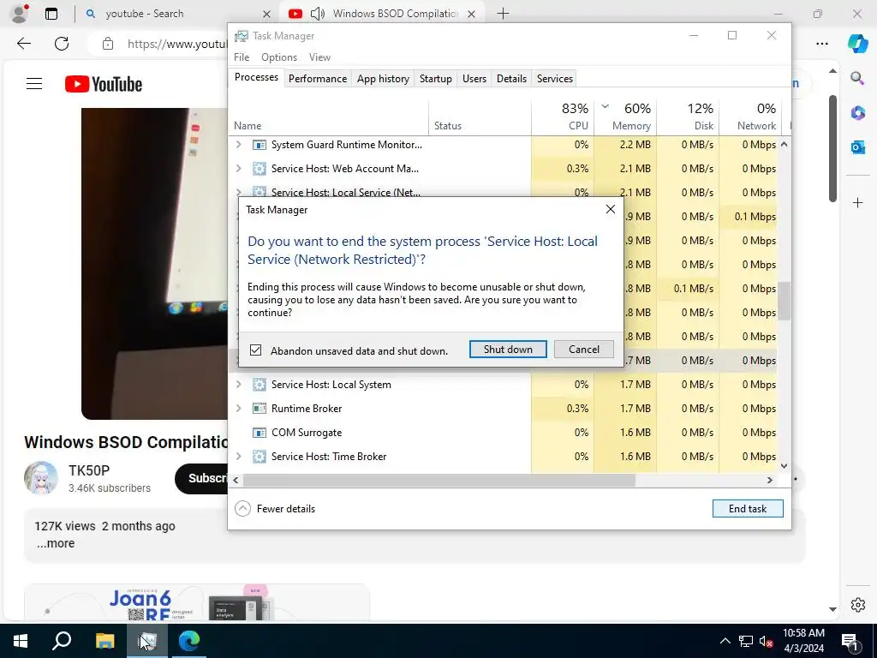Open the Windows Start menu
This screenshot has width=877, height=658.
[x=21, y=640]
